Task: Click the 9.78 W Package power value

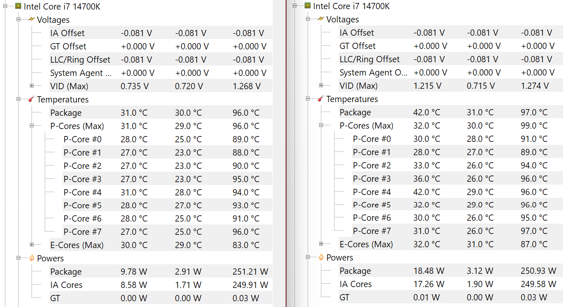Action: (134, 272)
